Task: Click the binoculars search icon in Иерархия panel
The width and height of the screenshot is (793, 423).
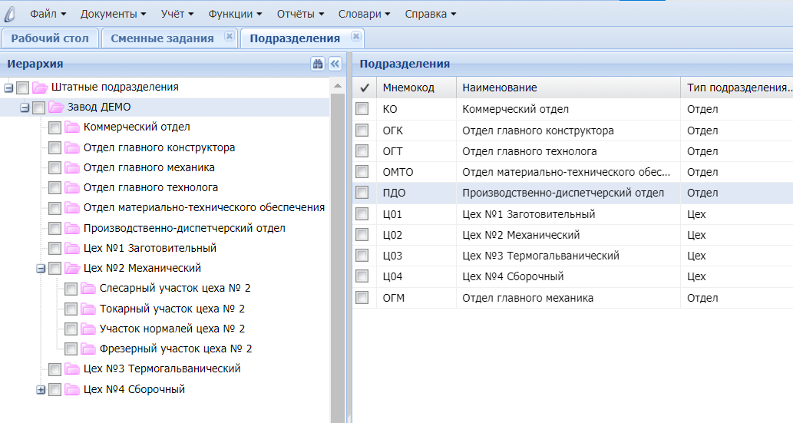Action: [318, 64]
